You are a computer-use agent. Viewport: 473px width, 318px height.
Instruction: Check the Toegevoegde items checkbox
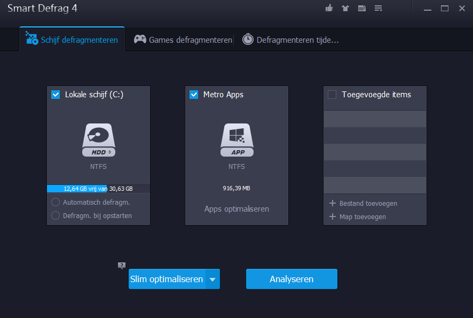click(x=332, y=95)
